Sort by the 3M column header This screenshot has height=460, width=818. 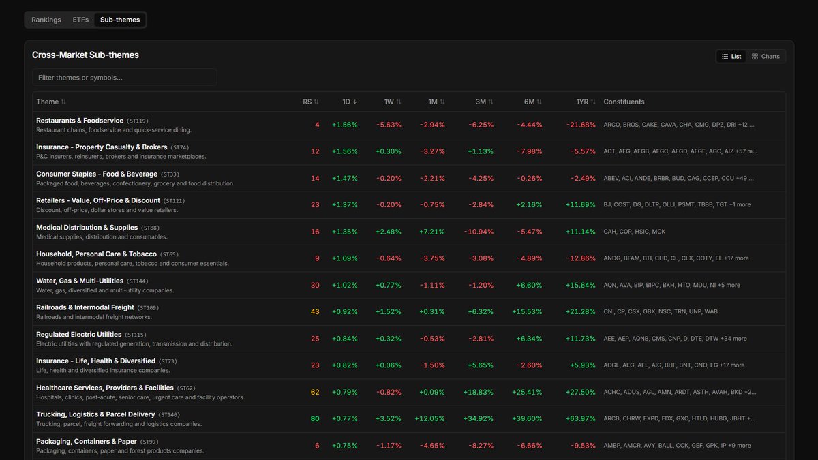point(485,102)
